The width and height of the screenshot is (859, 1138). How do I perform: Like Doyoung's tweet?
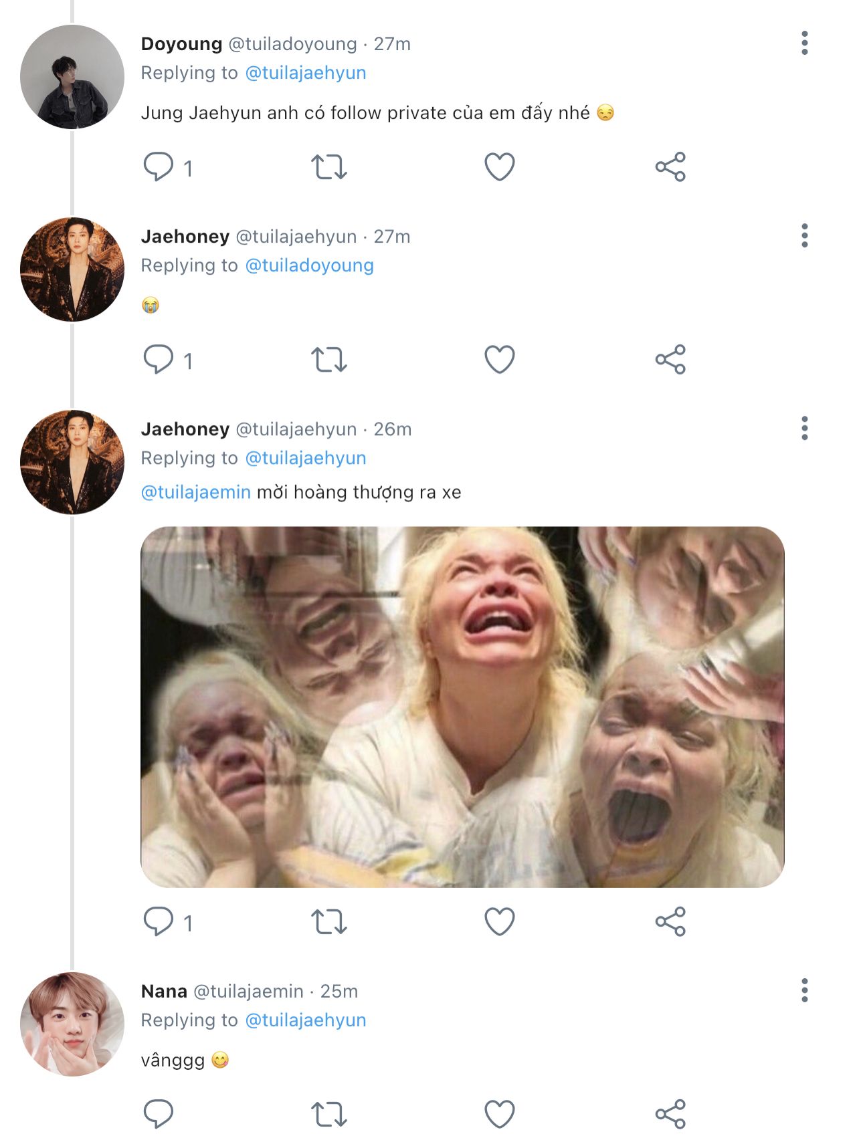[x=499, y=166]
